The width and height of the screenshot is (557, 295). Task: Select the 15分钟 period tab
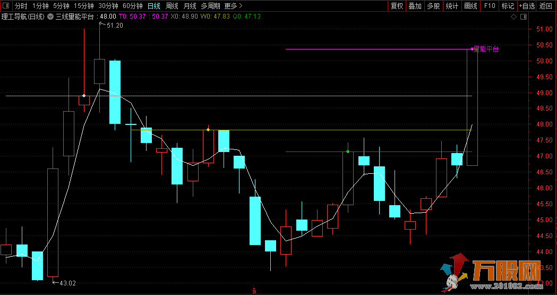[x=84, y=6]
